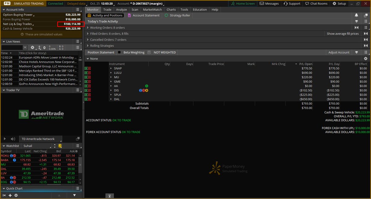Open the Charts tab
The height and width of the screenshot is (199, 371).
171,10
